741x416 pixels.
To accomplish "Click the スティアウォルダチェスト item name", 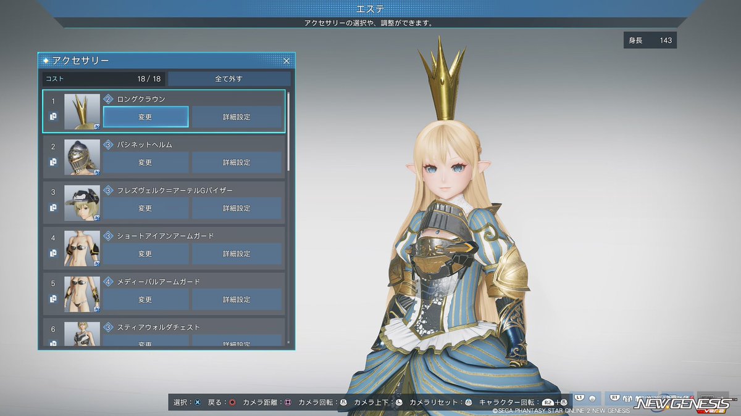I will pyautogui.click(x=159, y=327).
